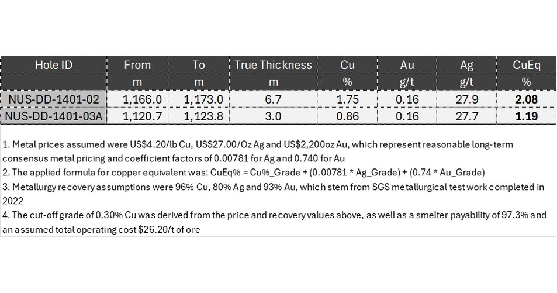
Task: Click the 1,120.7 From value
Action: tap(137, 116)
